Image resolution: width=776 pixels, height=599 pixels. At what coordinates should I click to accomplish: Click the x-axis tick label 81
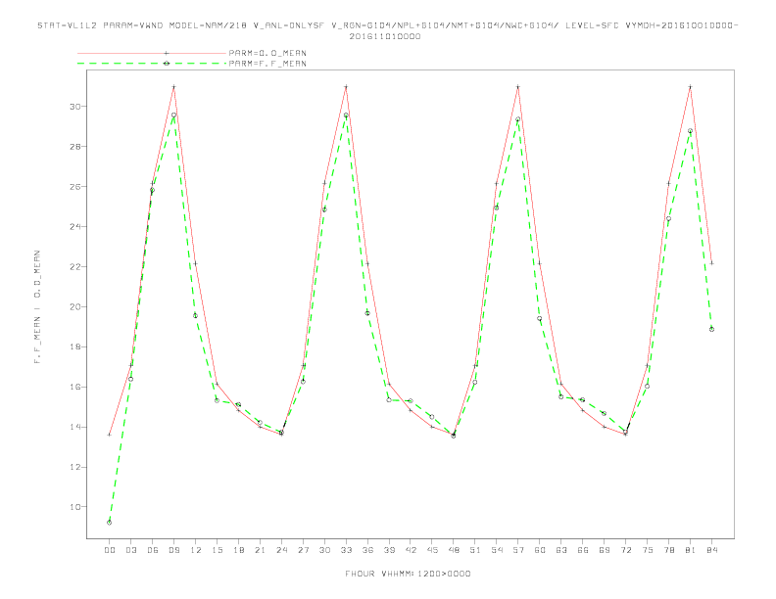coord(691,550)
